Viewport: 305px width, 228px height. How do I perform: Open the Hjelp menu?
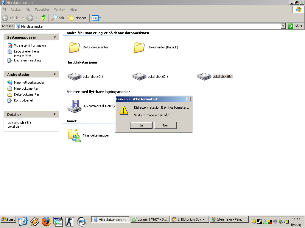click(73, 9)
